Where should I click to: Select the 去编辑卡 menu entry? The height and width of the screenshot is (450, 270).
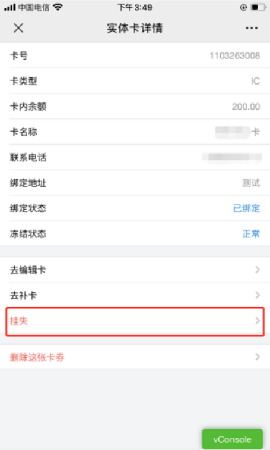tap(135, 270)
